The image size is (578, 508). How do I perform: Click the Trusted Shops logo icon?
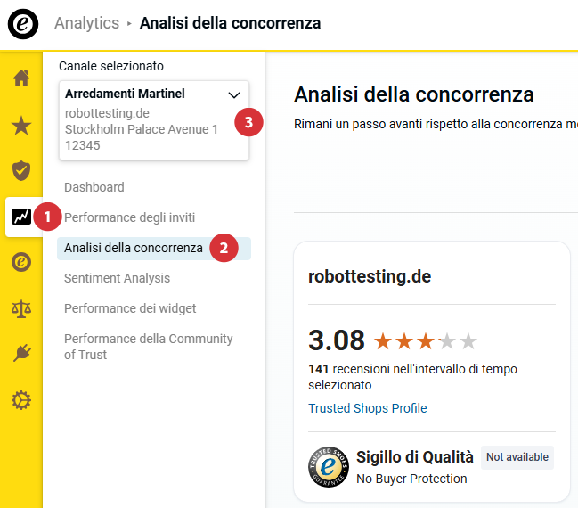point(23,24)
